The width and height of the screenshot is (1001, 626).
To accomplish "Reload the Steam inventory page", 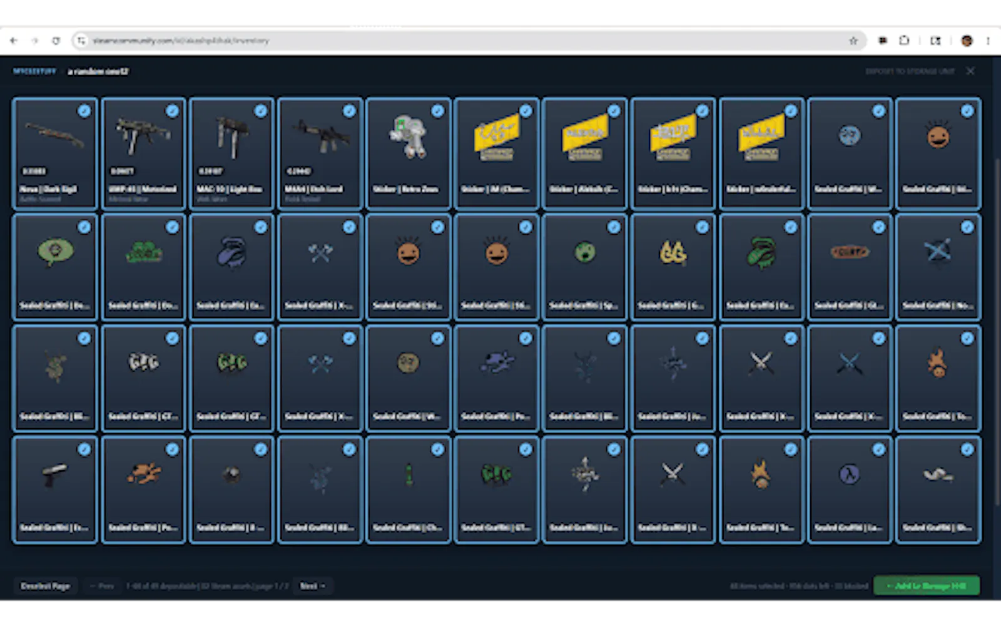I will pyautogui.click(x=56, y=41).
